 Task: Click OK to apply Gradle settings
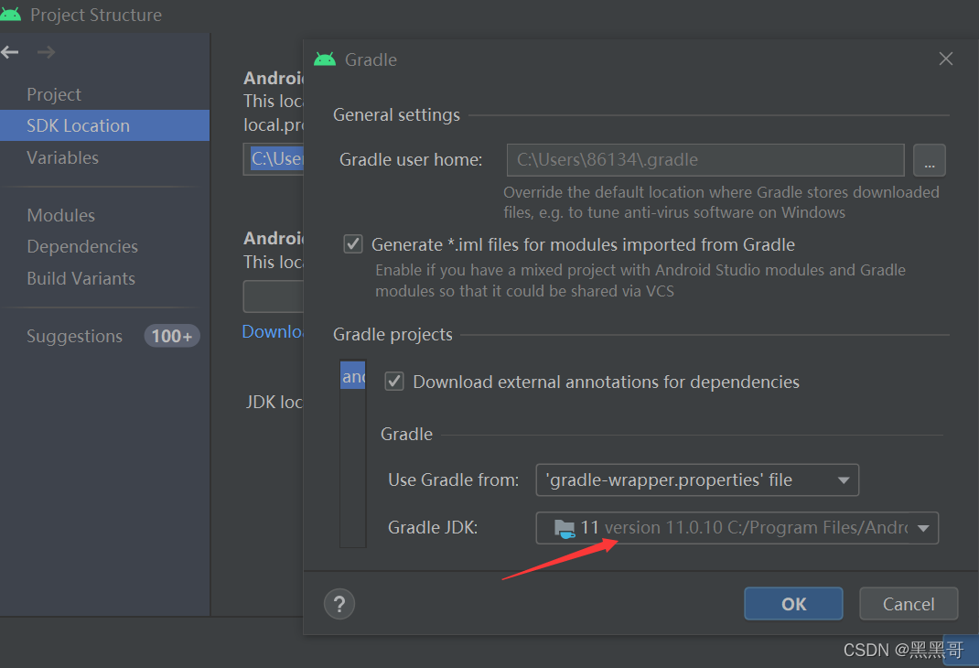coord(792,603)
